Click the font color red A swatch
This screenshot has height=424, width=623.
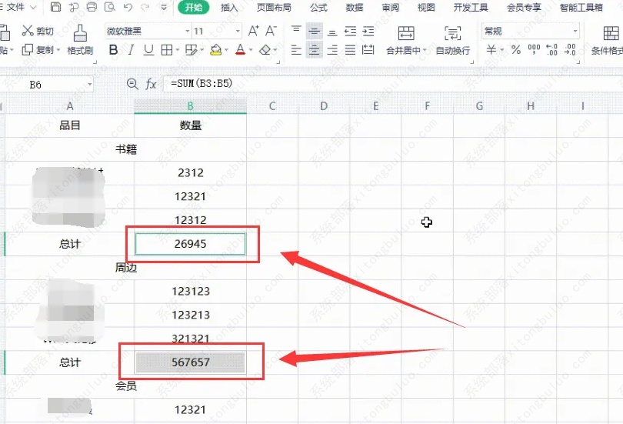(240, 50)
